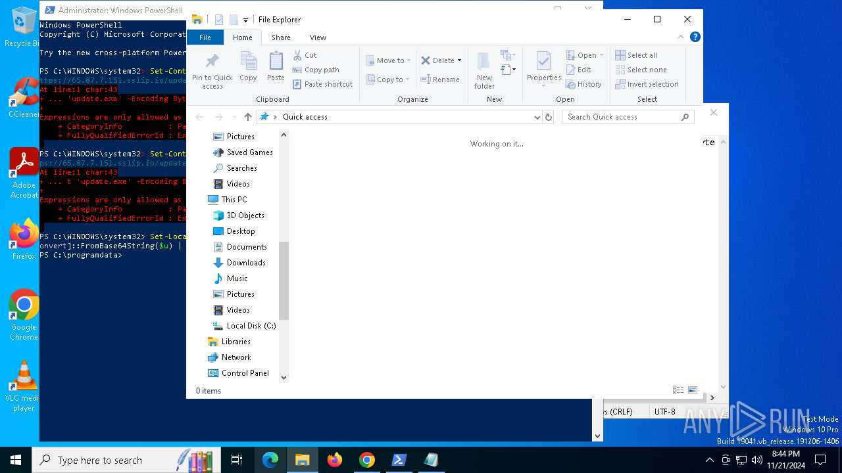Switch to large icons view

click(x=693, y=390)
